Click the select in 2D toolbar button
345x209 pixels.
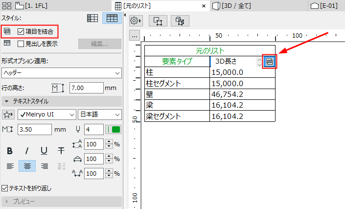click(158, 21)
